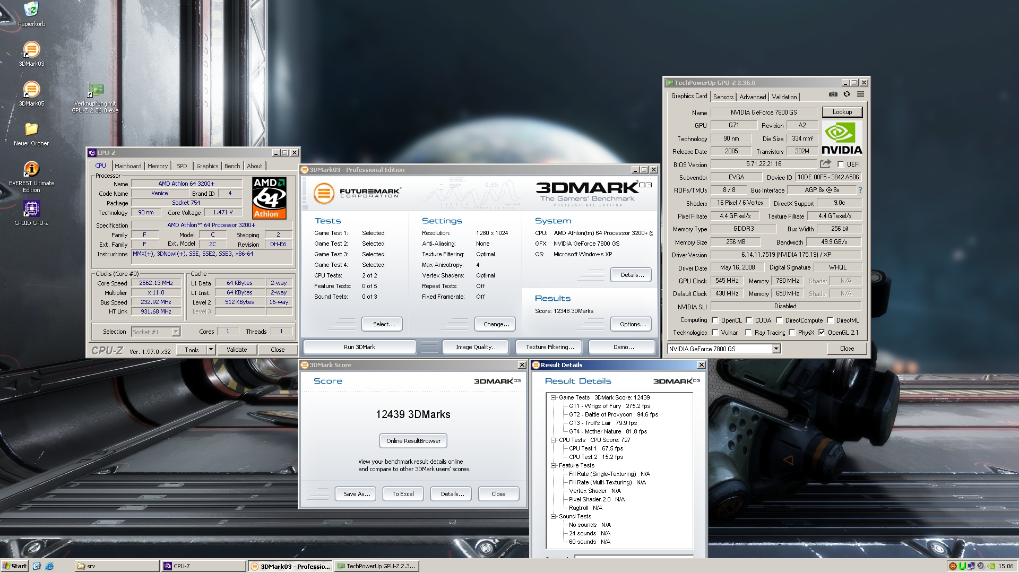Collapse the CPU Tests tree node
The width and height of the screenshot is (1019, 573).
[553, 440]
